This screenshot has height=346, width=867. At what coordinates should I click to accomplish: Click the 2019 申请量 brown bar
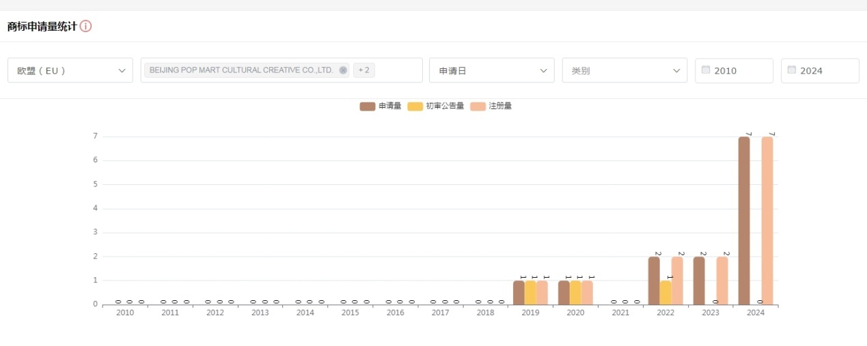click(x=519, y=292)
